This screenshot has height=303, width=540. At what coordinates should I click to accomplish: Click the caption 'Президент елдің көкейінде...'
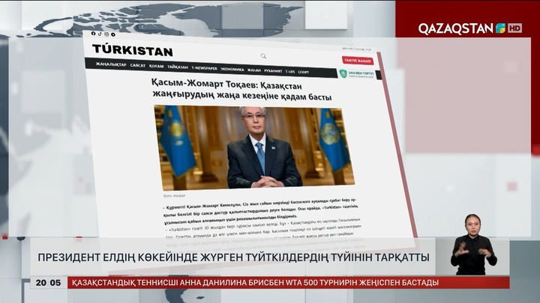click(x=233, y=257)
